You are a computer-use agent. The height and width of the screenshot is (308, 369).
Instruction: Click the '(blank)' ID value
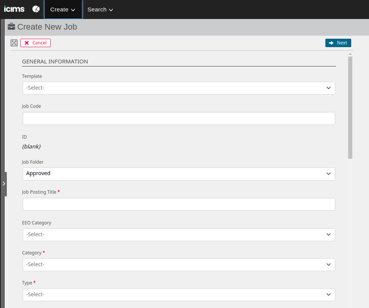coord(31,147)
